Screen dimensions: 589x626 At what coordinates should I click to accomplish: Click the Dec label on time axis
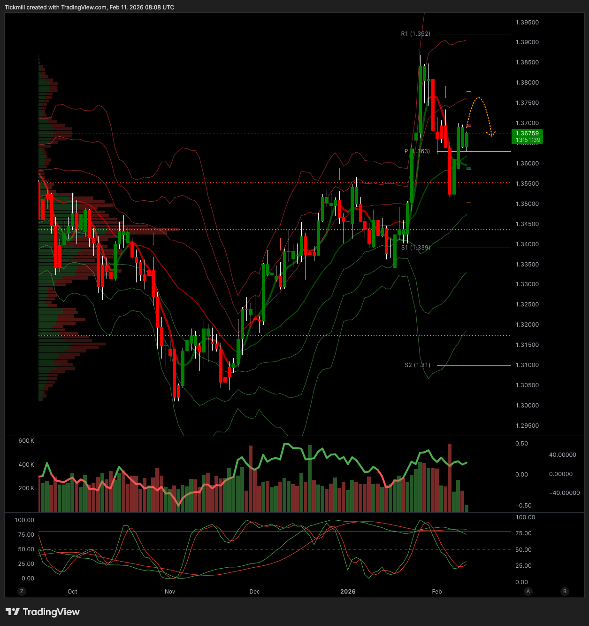254,592
